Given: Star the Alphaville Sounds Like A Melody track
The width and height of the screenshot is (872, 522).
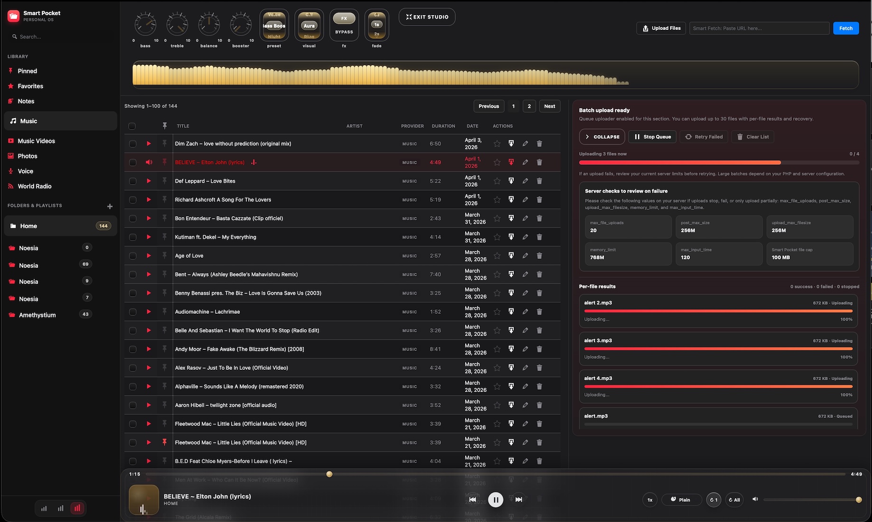Looking at the screenshot, I should pyautogui.click(x=497, y=386).
